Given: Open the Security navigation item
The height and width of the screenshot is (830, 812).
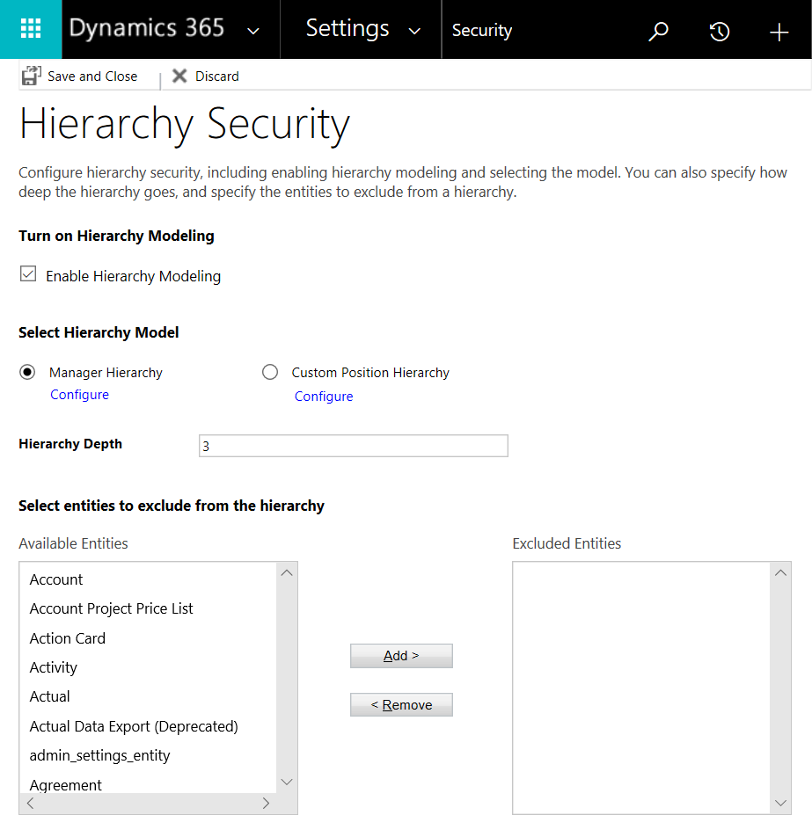Looking at the screenshot, I should (481, 31).
